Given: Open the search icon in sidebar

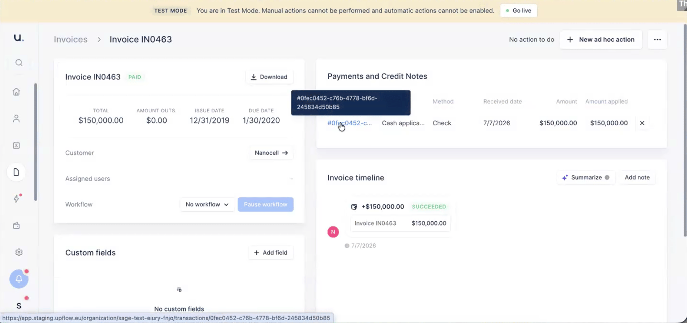Looking at the screenshot, I should [x=19, y=63].
